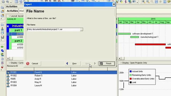Open the Projects folder icon in sidebar

(x=2, y=25)
